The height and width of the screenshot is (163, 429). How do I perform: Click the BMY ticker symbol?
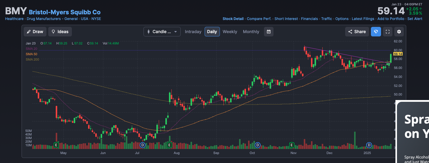(x=16, y=11)
